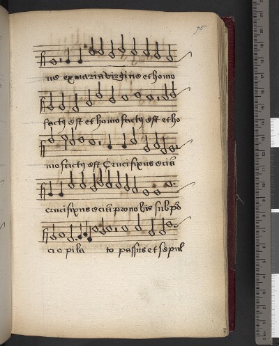Click the clef on the fourth staff

click(43, 191)
